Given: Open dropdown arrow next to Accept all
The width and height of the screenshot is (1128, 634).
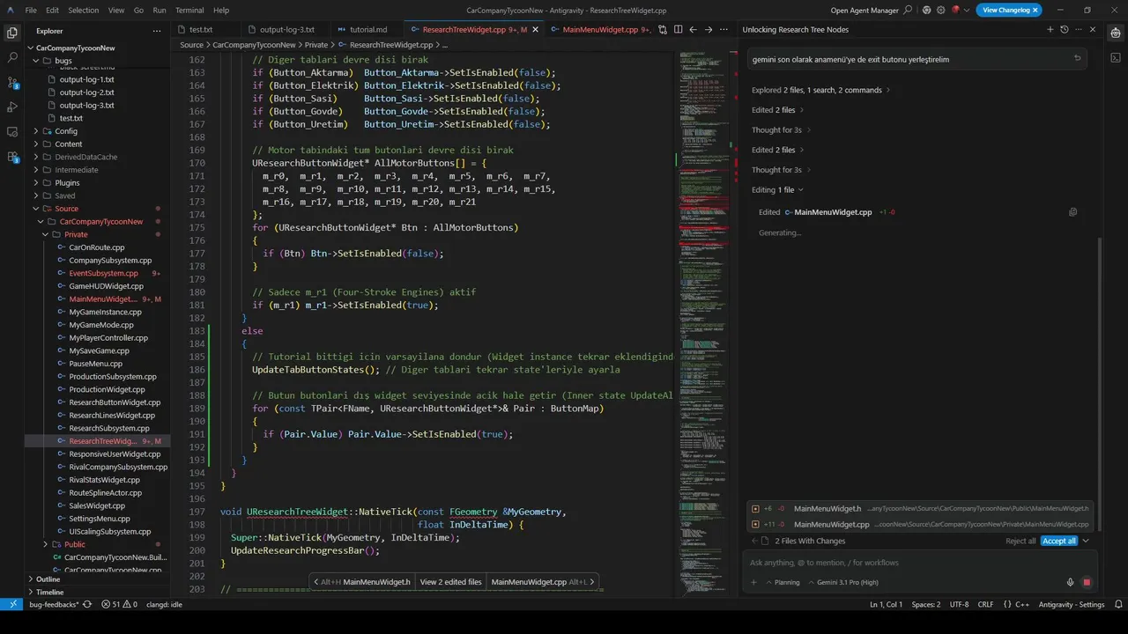Looking at the screenshot, I should click(x=1086, y=541).
